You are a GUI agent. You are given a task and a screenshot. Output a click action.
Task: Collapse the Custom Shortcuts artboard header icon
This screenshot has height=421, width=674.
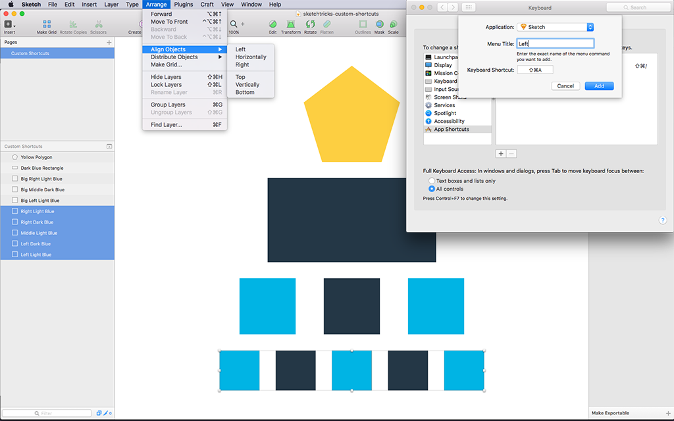point(109,147)
